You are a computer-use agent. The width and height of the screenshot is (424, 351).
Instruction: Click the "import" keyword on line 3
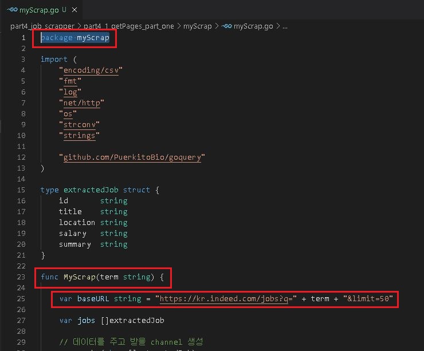pos(54,60)
